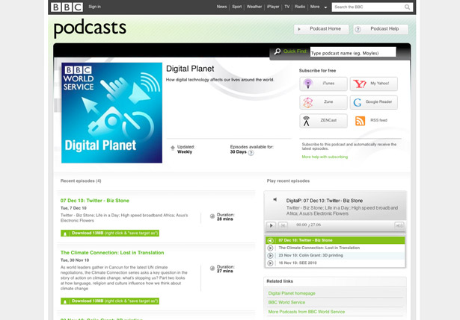Image resolution: width=460 pixels, height=320 pixels.
Task: Open TV in top navigation
Action: pyautogui.click(x=287, y=7)
